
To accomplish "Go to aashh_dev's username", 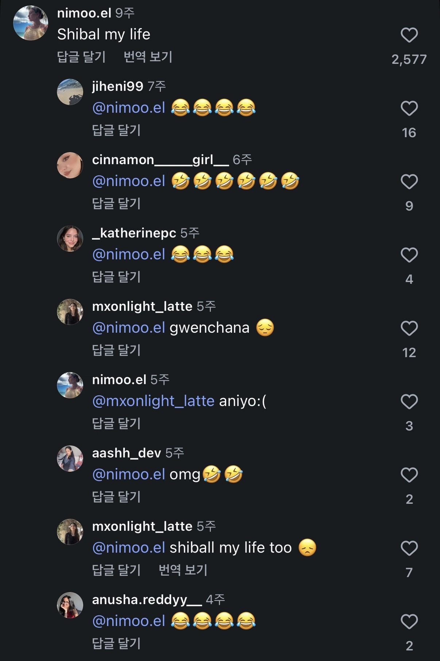I will [x=126, y=453].
